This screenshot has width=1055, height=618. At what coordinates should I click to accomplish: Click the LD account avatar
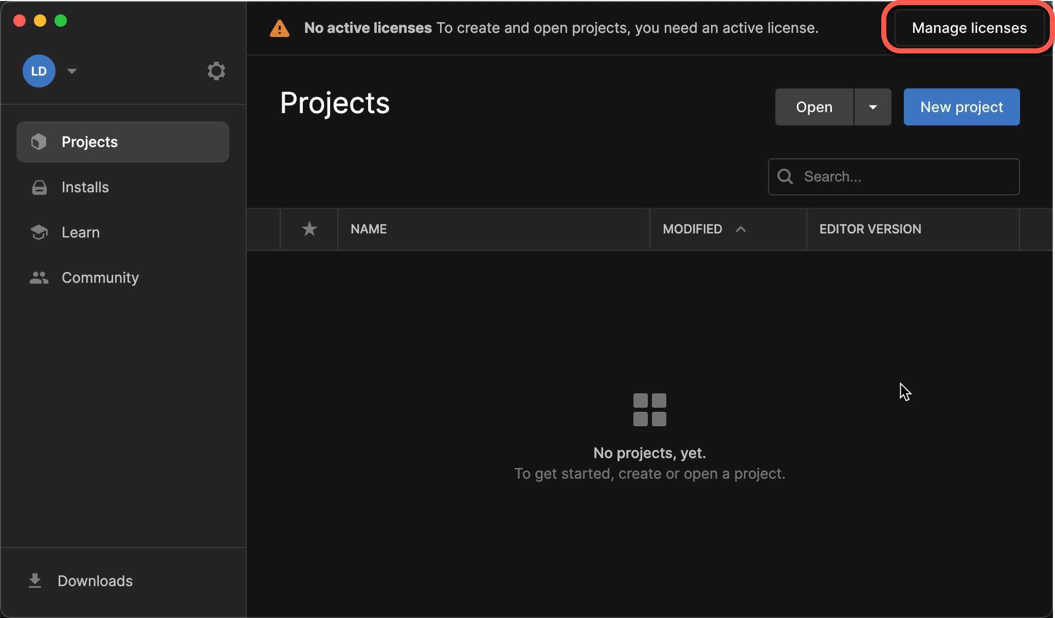click(39, 71)
